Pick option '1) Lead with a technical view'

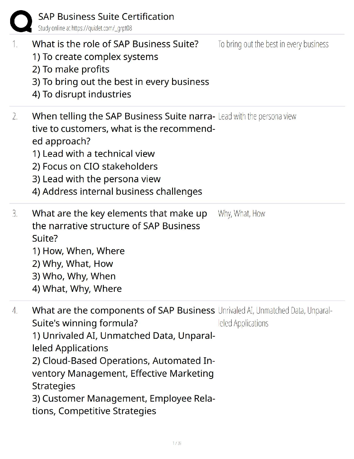[x=93, y=154]
